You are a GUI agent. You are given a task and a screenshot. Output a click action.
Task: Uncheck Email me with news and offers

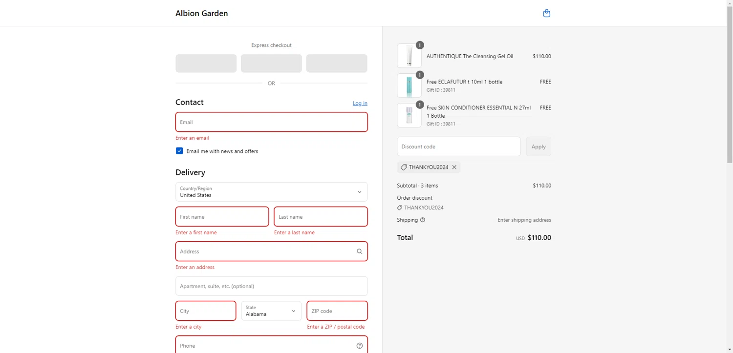click(x=179, y=151)
